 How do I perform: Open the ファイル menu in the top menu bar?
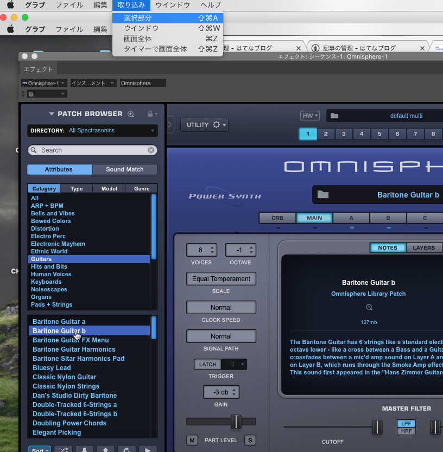(69, 5)
